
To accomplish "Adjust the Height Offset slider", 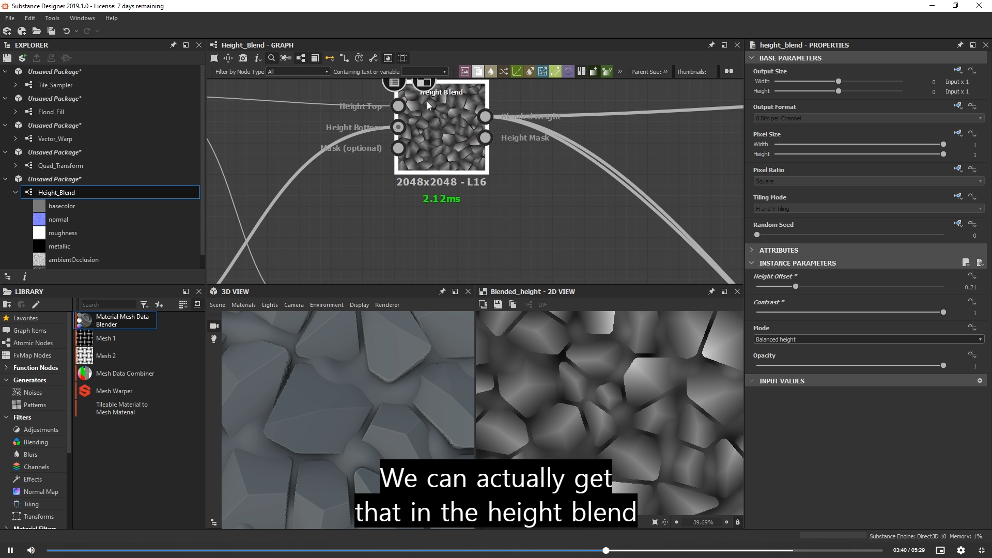I will (x=796, y=286).
